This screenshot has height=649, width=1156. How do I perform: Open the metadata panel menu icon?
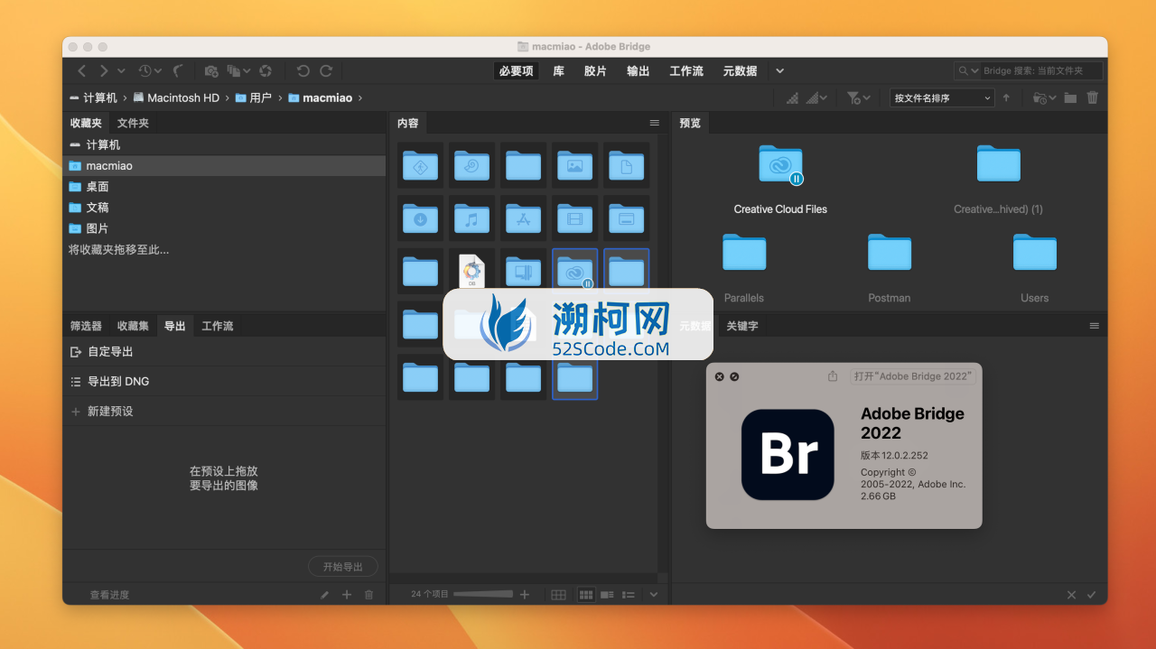1095,326
